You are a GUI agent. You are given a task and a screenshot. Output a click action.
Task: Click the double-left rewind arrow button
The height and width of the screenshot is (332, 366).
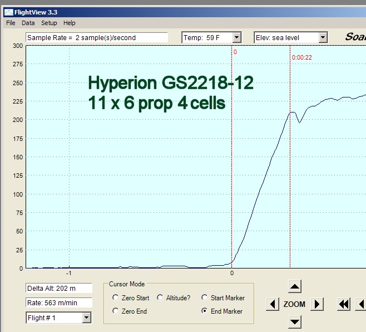[344, 304]
